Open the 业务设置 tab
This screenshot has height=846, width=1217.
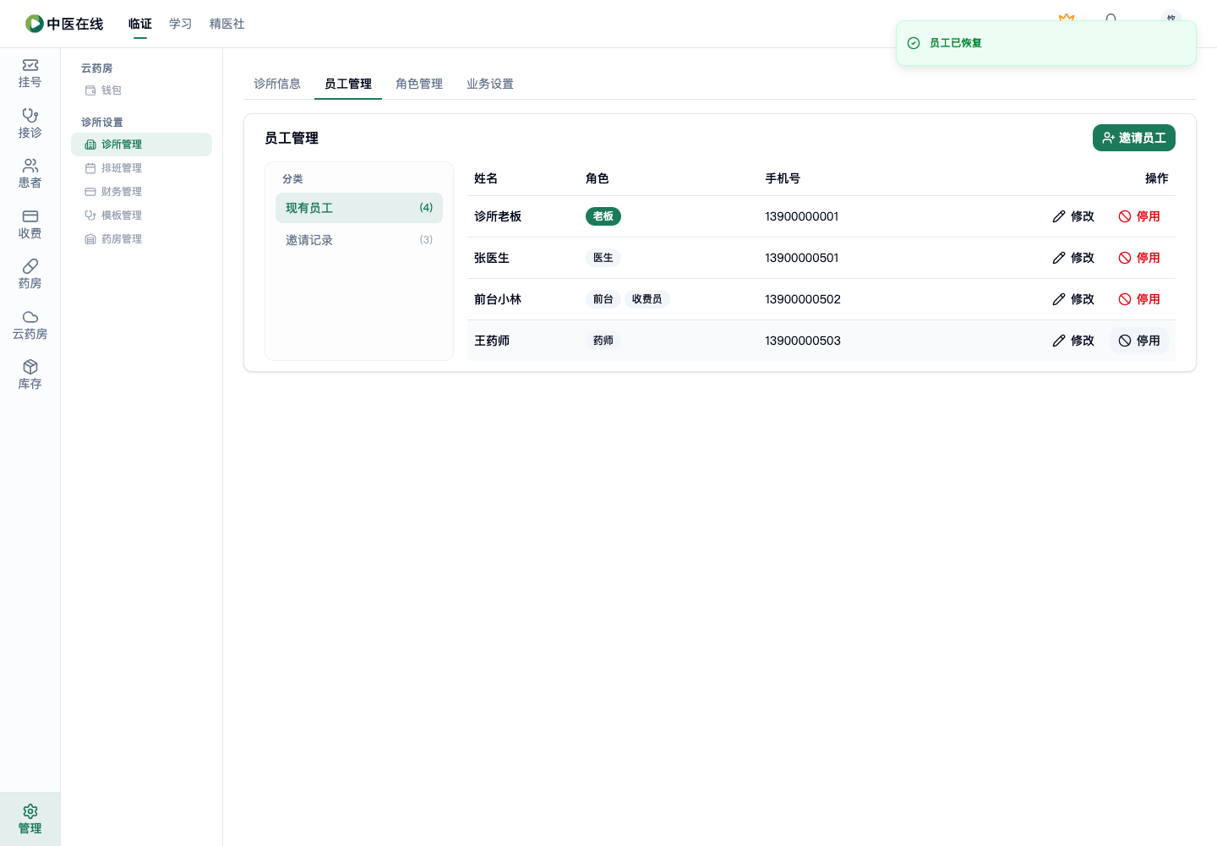click(x=490, y=84)
